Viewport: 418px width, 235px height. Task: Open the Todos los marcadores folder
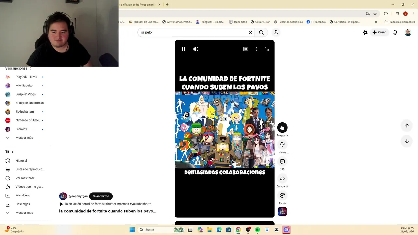pos(400,22)
